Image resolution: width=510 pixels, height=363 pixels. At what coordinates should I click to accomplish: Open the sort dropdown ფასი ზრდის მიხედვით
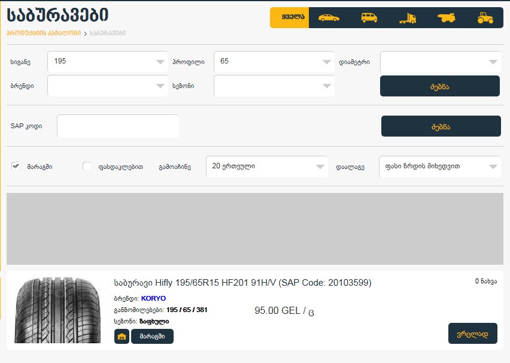pyautogui.click(x=440, y=167)
